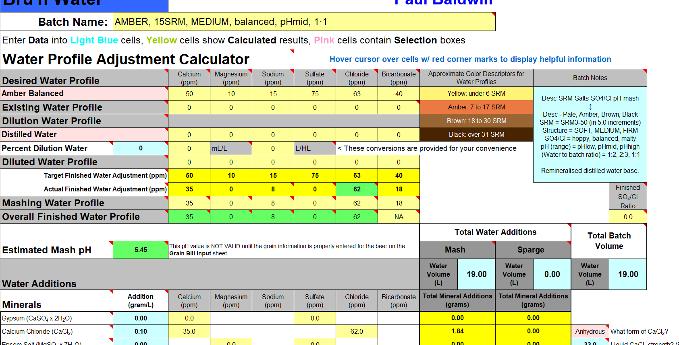Click the Actual Finished Bicarbonate 18 cell
Viewport: 679px width, 345px height.
pos(399,189)
